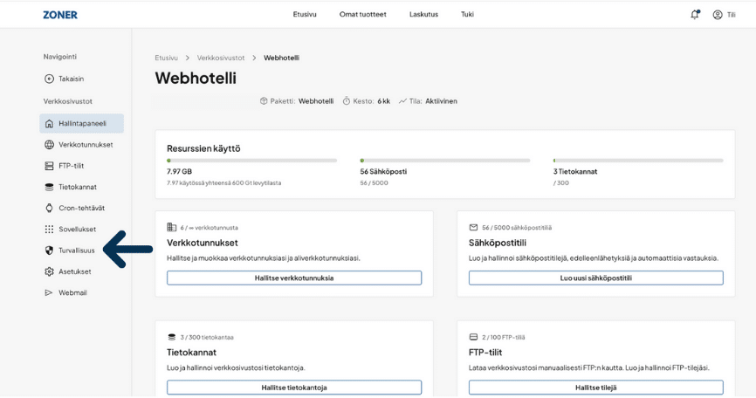Click the ZONER logo
Image resolution: width=756 pixels, height=398 pixels.
pos(60,15)
